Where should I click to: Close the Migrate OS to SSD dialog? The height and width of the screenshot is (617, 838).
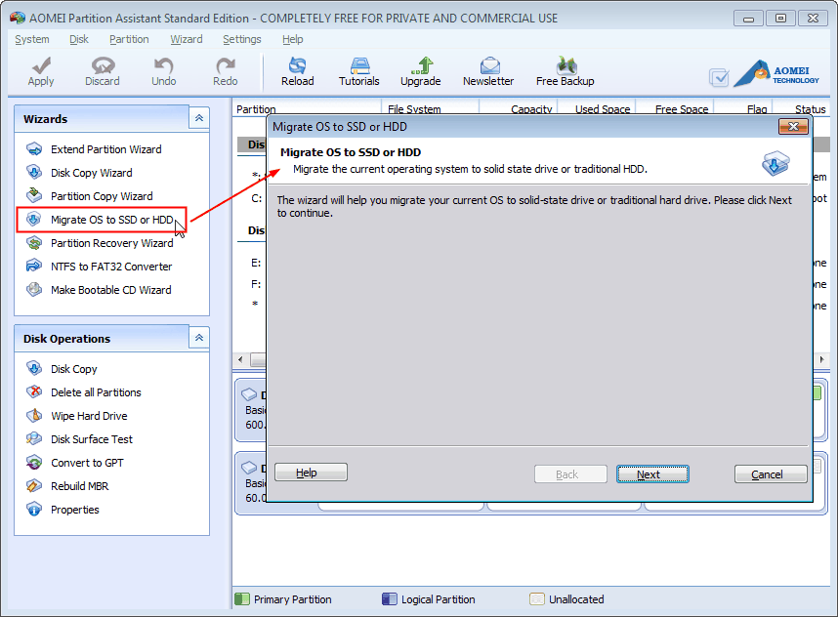(794, 127)
